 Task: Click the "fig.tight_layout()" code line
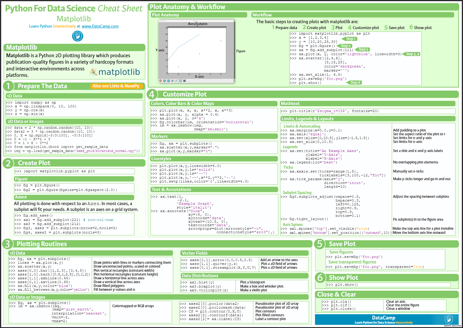pos(304,219)
